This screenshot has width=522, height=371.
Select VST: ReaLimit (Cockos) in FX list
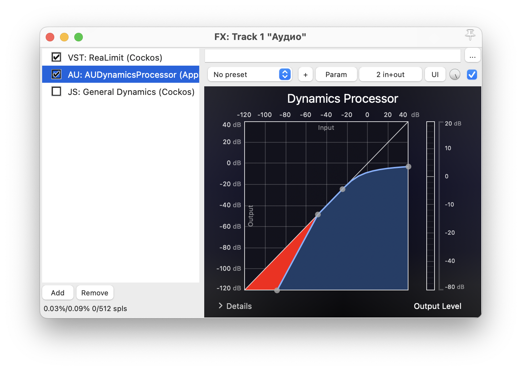tap(121, 57)
